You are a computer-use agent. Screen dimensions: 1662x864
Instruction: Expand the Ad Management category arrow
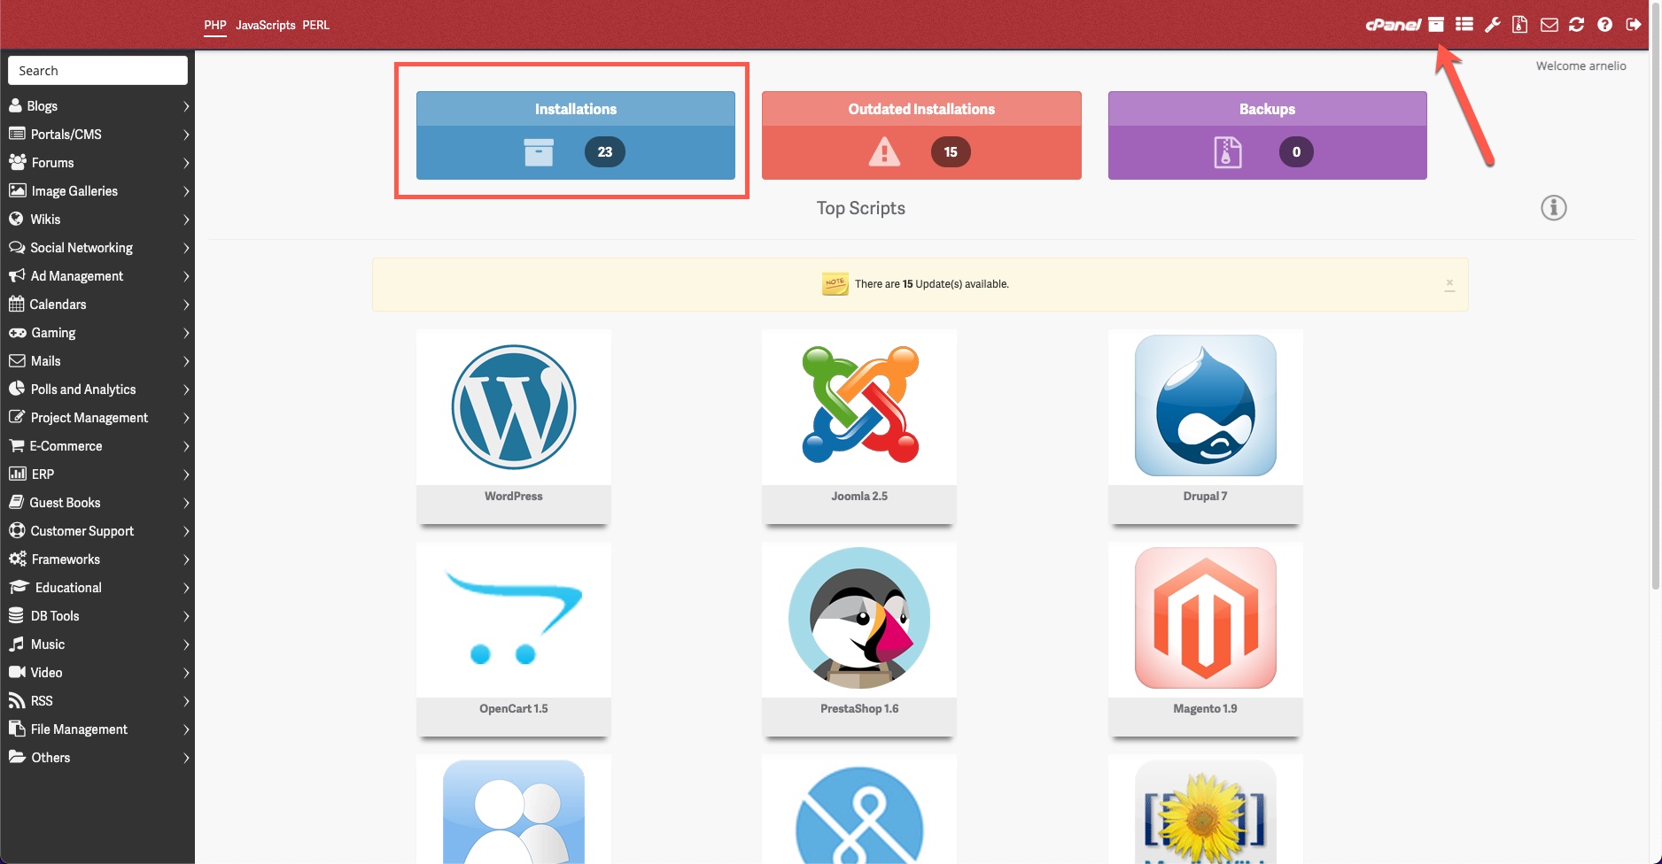tap(186, 276)
